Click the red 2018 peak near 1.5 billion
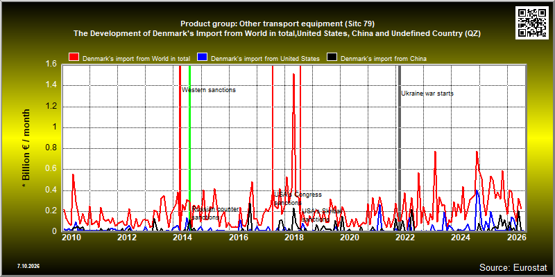 (293, 75)
